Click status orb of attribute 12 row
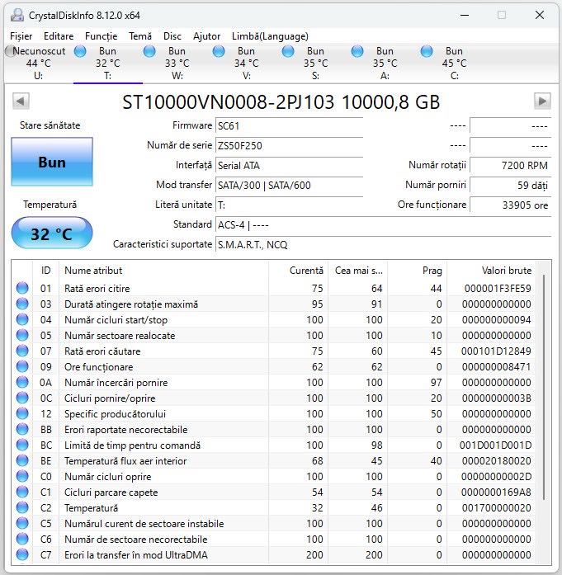 [22, 413]
